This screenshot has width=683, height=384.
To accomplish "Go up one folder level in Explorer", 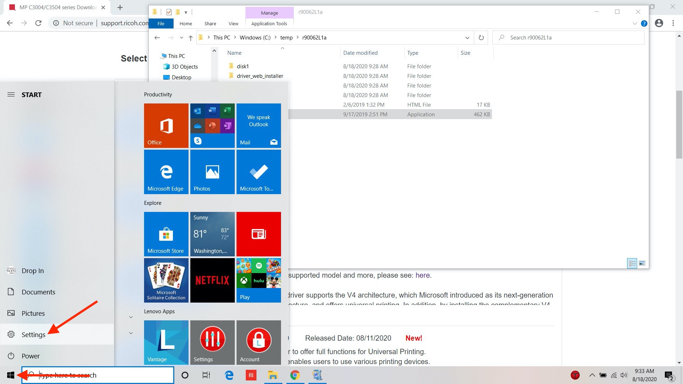I will point(191,38).
